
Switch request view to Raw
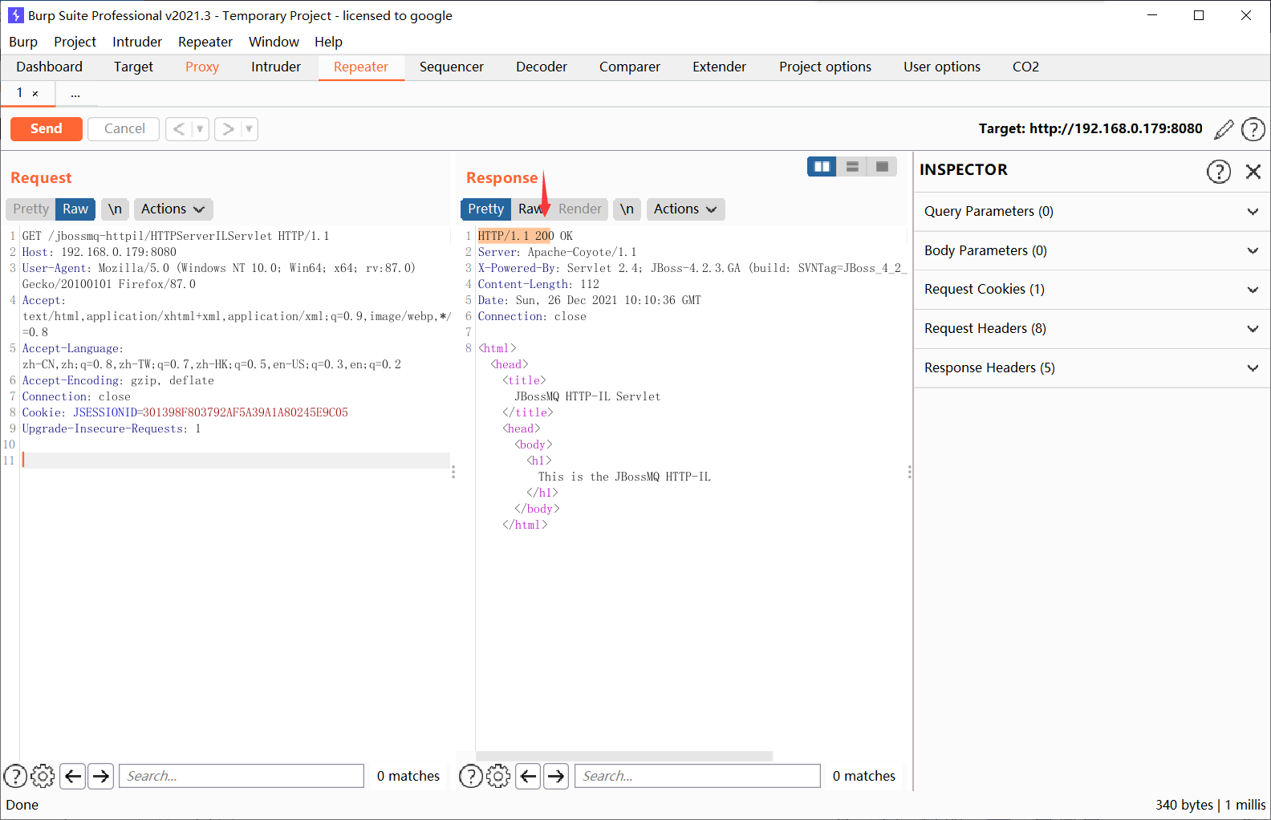click(75, 209)
